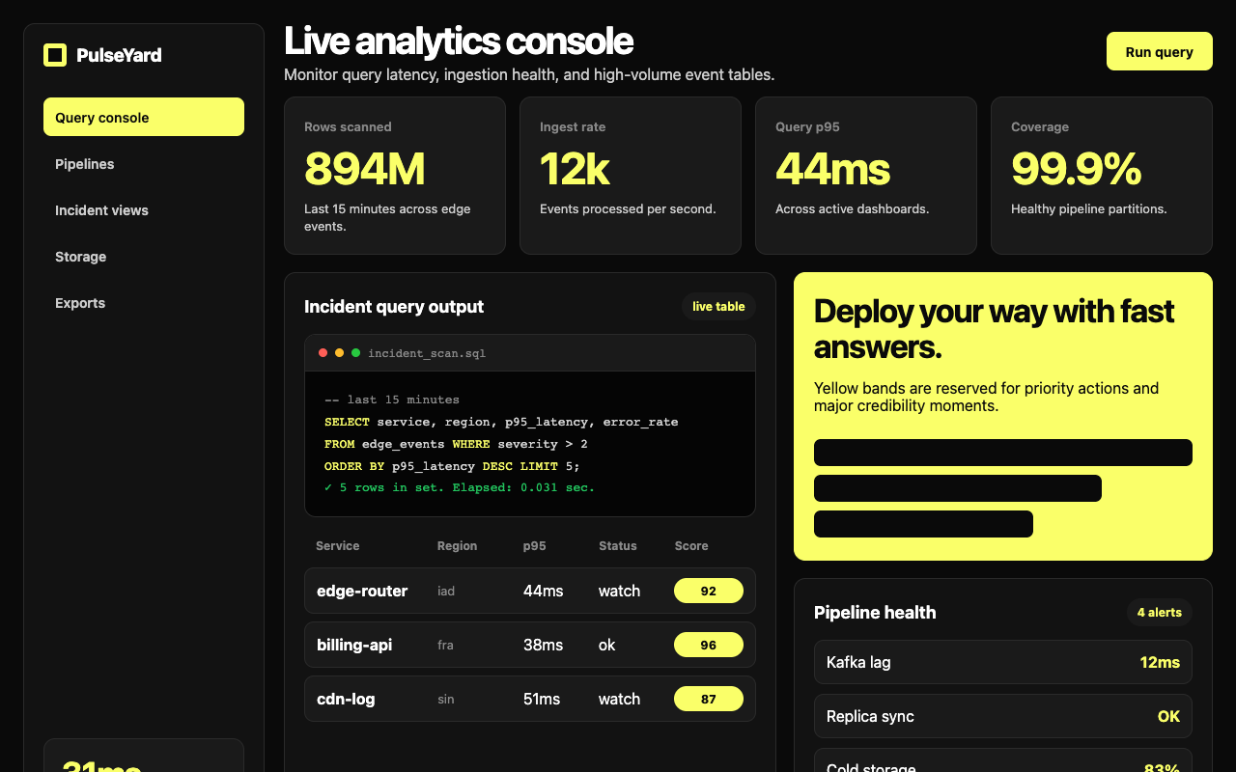The image size is (1236, 772).
Task: Click the red dot in the SQL window
Action: (x=323, y=353)
